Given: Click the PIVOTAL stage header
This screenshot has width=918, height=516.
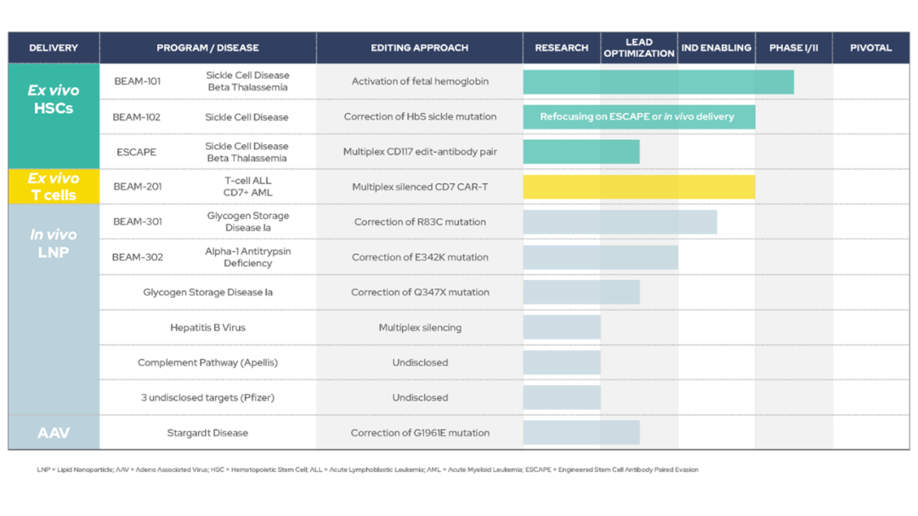Looking at the screenshot, I should (870, 48).
